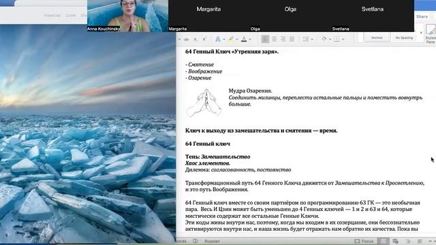
Task: Click the mudra hand drawing image
Action: (x=204, y=102)
